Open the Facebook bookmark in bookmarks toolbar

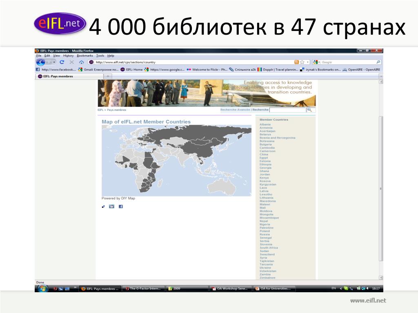point(56,70)
